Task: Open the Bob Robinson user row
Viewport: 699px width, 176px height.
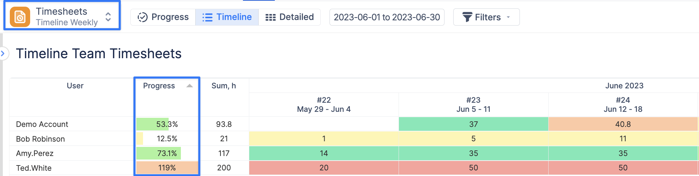Action: (40, 139)
